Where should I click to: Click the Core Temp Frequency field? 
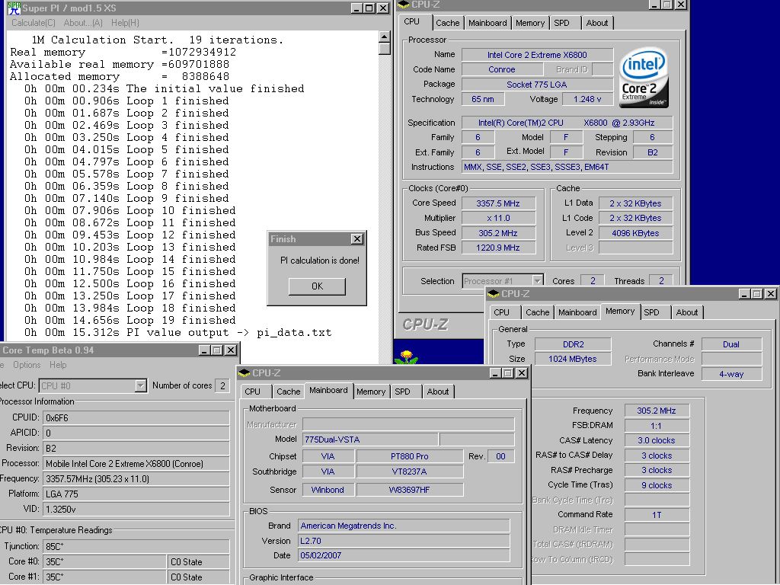pyautogui.click(x=136, y=479)
